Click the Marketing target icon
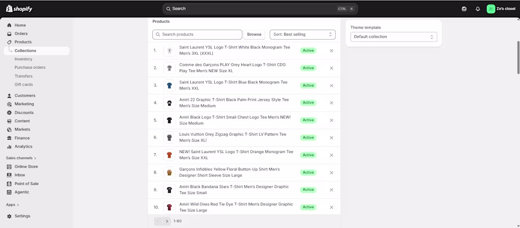 9,104
